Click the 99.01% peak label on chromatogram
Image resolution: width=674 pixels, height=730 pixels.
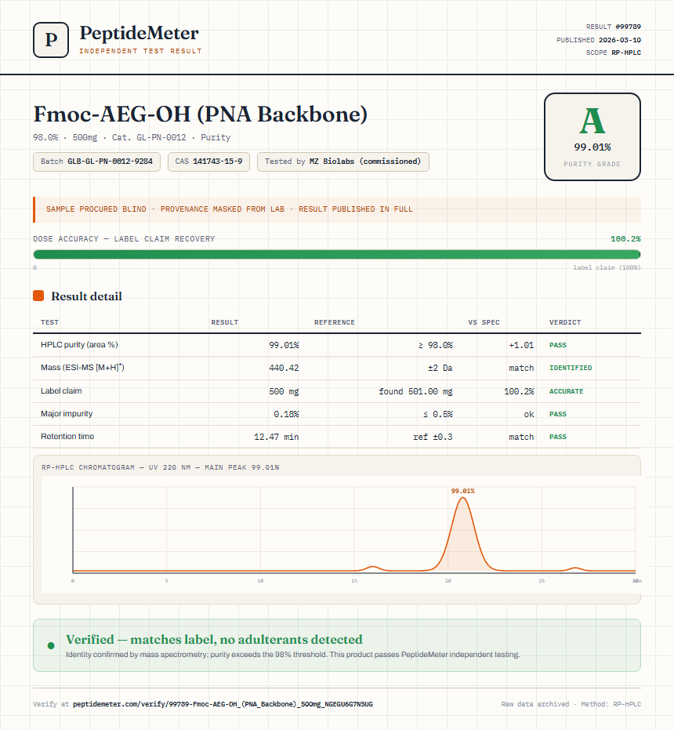(x=462, y=491)
